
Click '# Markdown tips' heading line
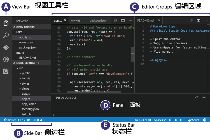163,26
